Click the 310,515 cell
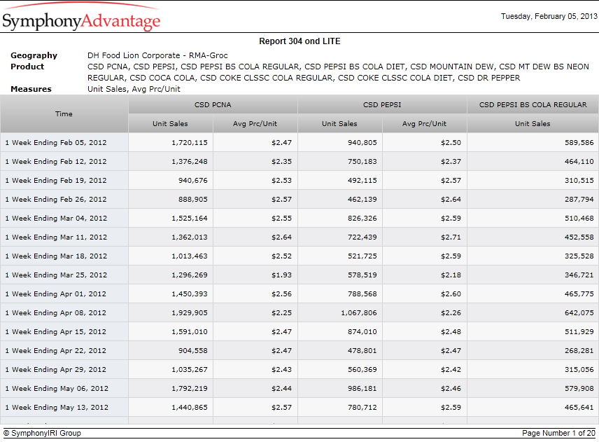599x442 pixels. click(533, 181)
